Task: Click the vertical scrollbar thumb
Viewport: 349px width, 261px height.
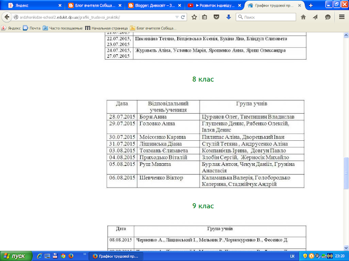Action: click(x=346, y=173)
